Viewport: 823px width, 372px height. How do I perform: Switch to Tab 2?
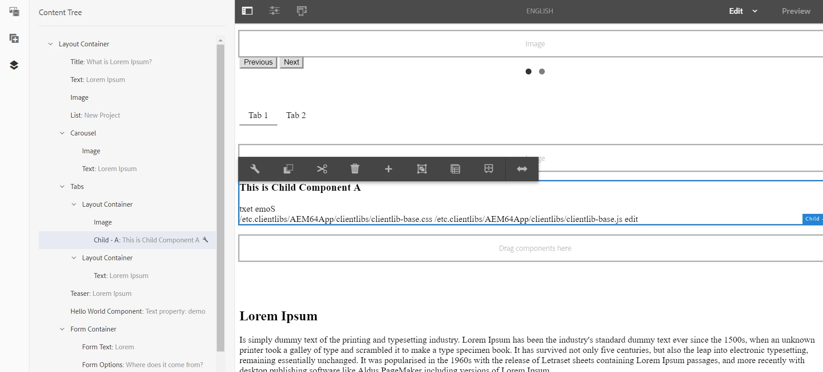296,115
